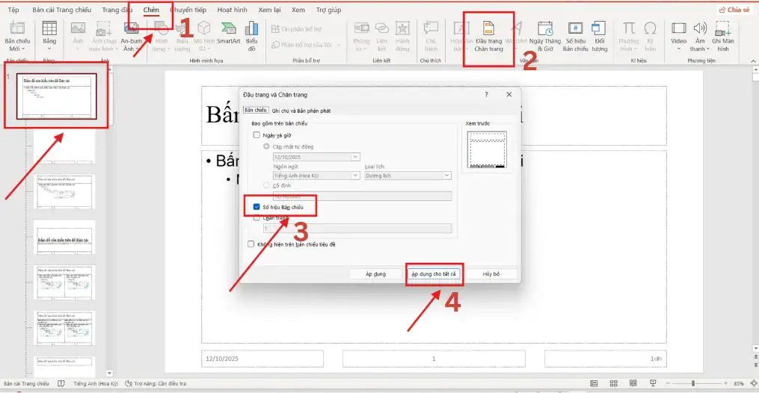Check Không hiện trên bản chiếu tiêu đề
759x393 pixels.
click(251, 244)
